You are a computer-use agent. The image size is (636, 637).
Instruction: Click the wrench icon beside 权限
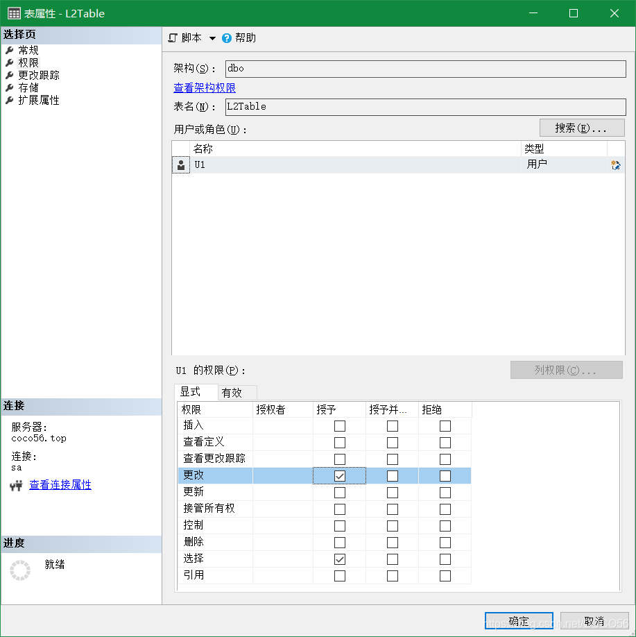10,63
